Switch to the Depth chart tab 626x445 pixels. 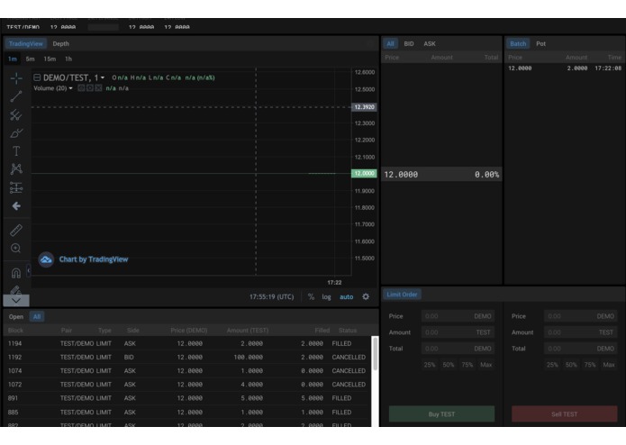(60, 43)
